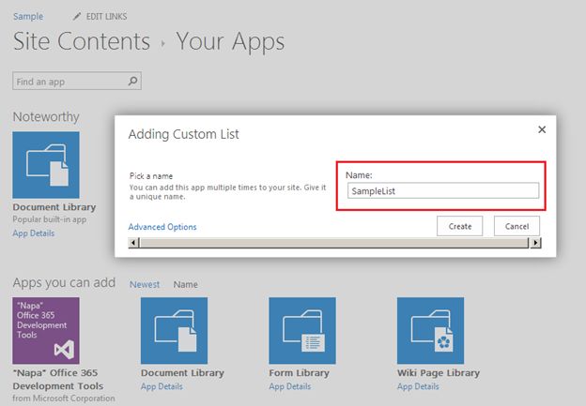Click the scrollbar right arrow in dialog

[536, 242]
